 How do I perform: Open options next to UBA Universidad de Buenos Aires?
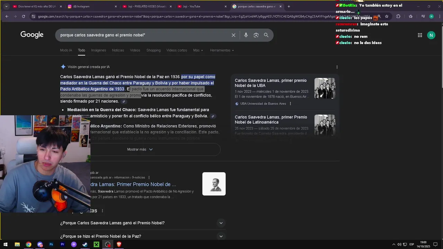point(290,104)
